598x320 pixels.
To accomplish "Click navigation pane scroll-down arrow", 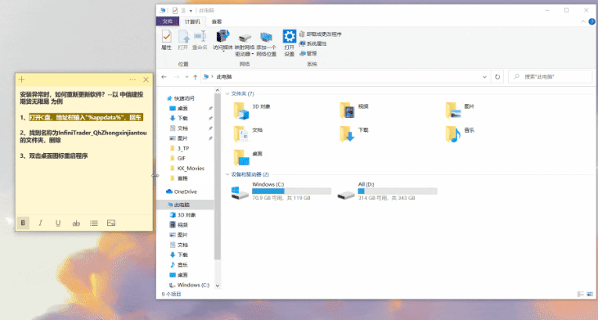I will [218, 286].
